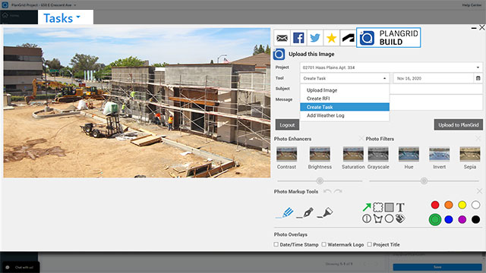Share to Facebook using its icon

coord(298,38)
